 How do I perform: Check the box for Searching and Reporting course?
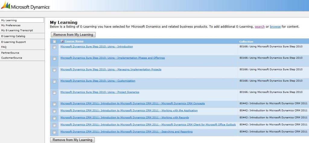(x=54, y=132)
